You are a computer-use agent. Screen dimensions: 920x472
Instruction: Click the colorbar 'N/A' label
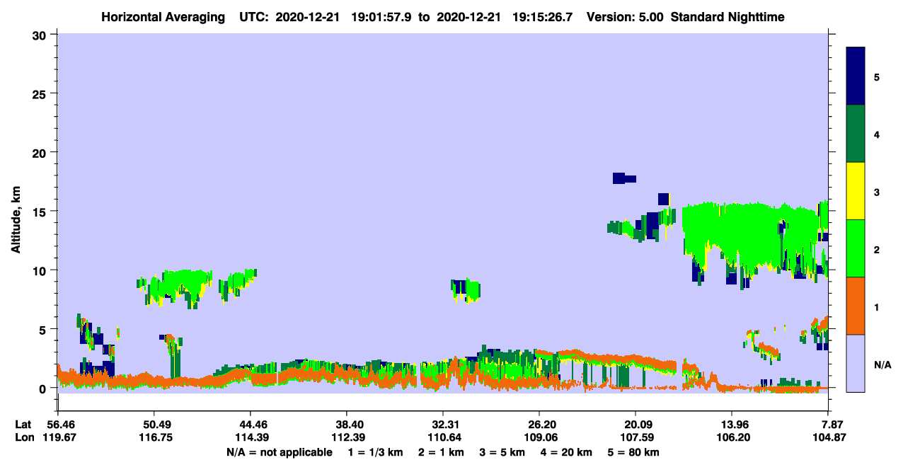882,364
